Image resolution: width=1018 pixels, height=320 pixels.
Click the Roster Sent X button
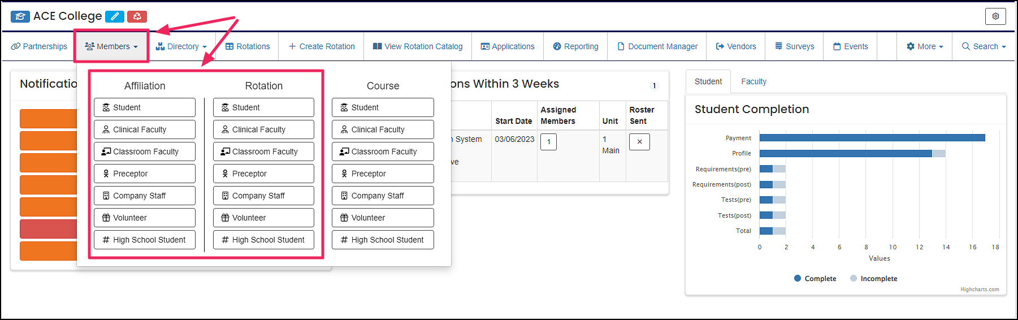pos(639,142)
